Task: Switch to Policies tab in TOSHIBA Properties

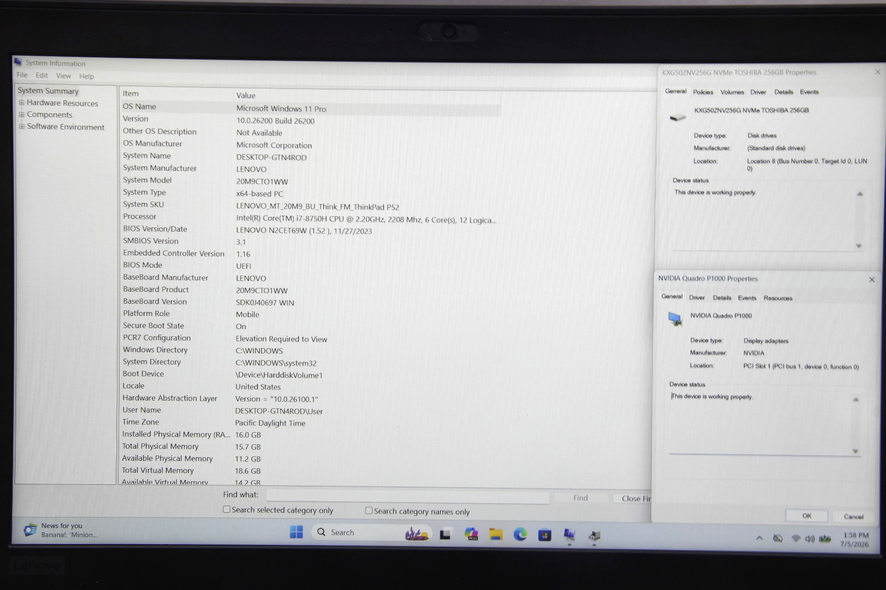Action: [703, 92]
